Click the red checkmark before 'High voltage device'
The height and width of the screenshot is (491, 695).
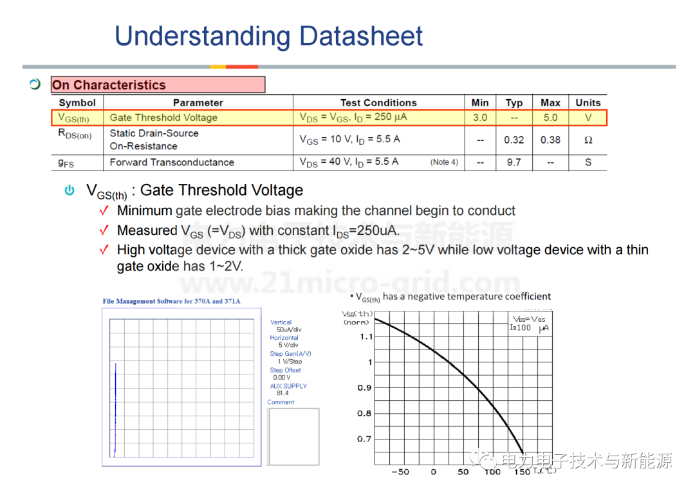[104, 250]
